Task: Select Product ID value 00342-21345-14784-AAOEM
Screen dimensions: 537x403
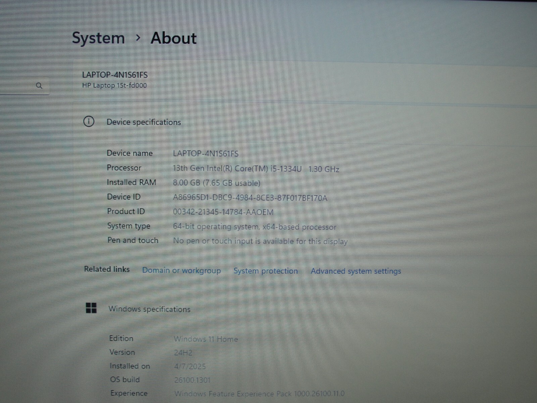Action: tap(223, 212)
